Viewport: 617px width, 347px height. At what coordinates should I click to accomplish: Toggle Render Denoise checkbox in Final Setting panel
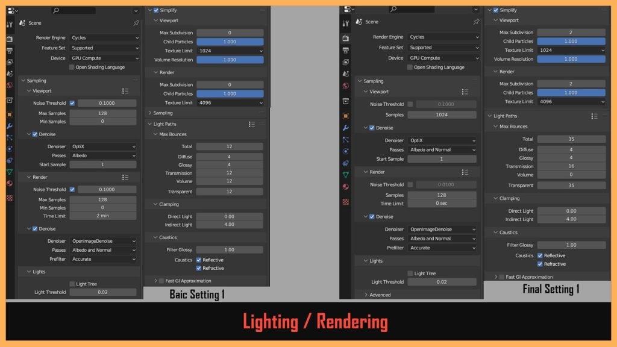tap(372, 217)
